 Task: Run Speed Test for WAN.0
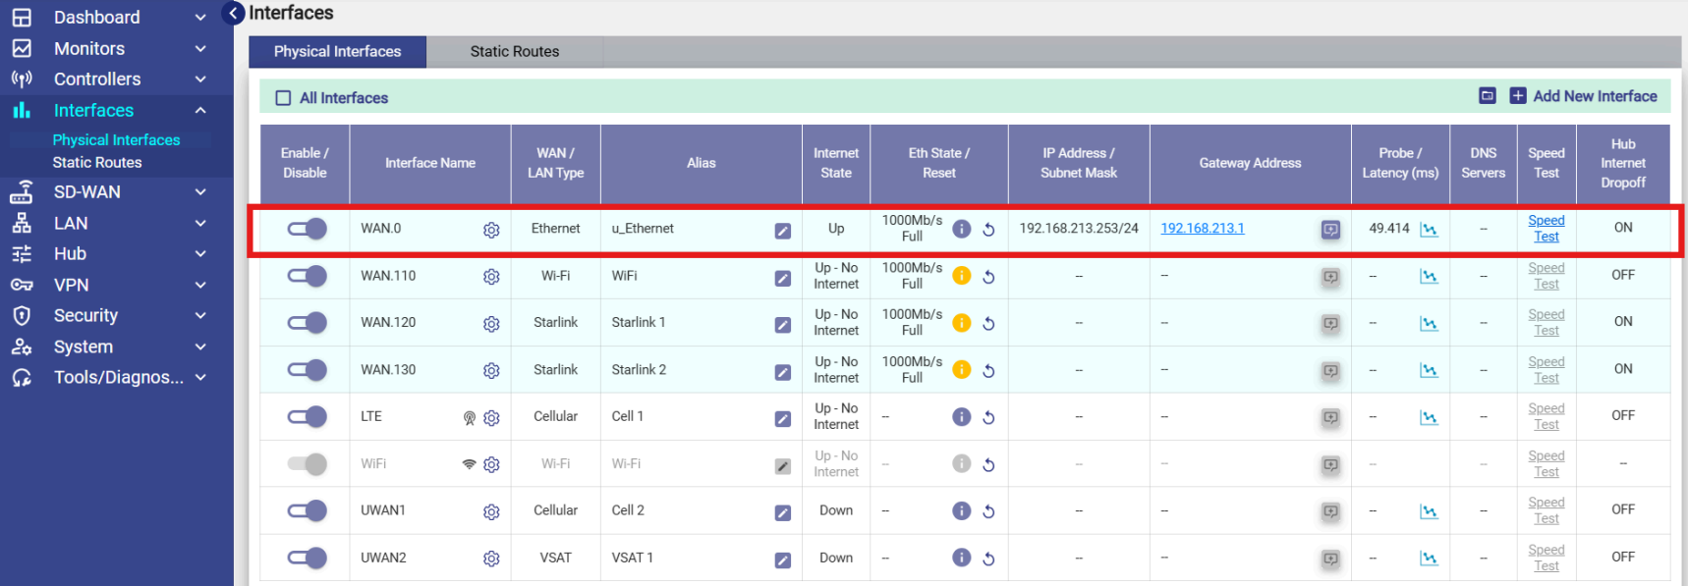(x=1546, y=229)
